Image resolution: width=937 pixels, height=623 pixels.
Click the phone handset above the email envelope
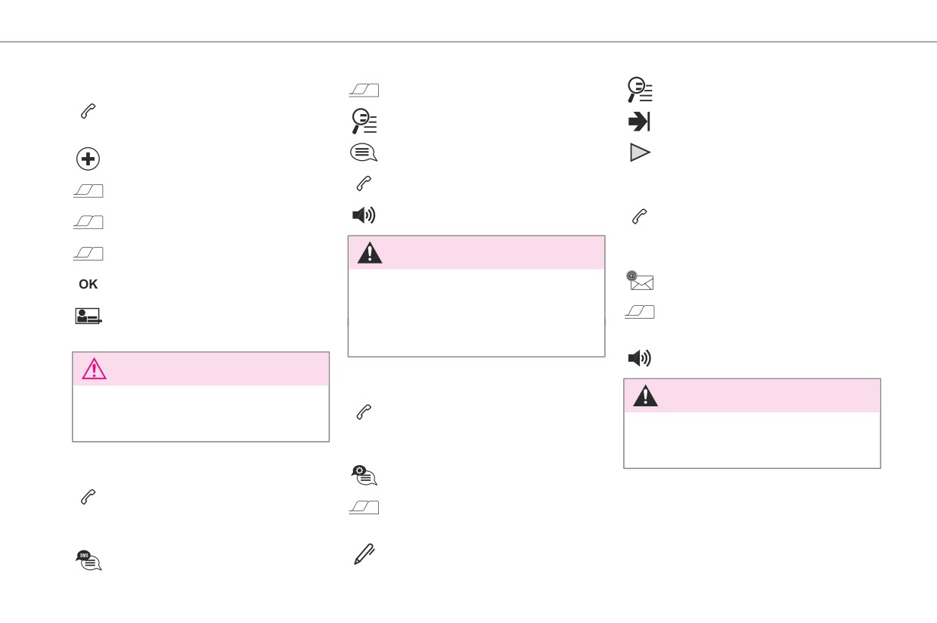click(x=638, y=217)
